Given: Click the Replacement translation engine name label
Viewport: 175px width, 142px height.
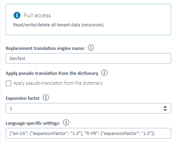Looking at the screenshot, I should point(45,48).
